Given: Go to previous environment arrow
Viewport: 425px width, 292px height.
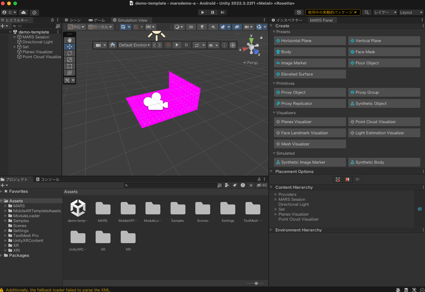Looking at the screenshot, I should pyautogui.click(x=154, y=45).
